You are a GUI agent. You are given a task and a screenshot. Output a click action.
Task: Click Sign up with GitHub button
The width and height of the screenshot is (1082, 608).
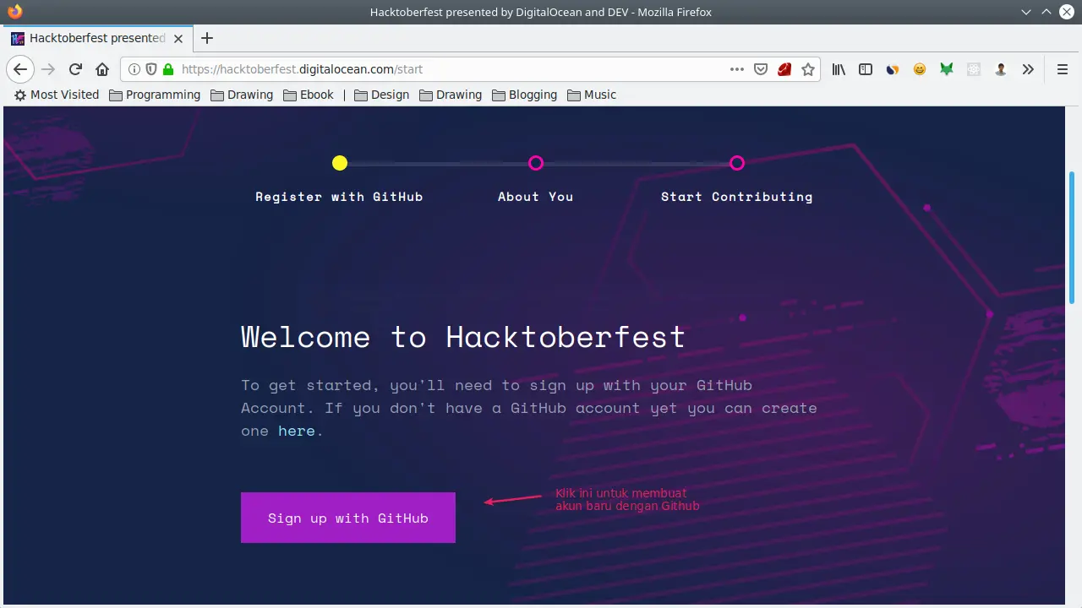pos(348,518)
